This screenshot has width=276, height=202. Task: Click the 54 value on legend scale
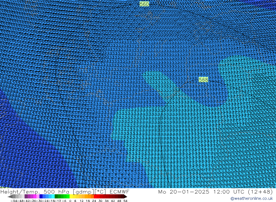(x=125, y=201)
